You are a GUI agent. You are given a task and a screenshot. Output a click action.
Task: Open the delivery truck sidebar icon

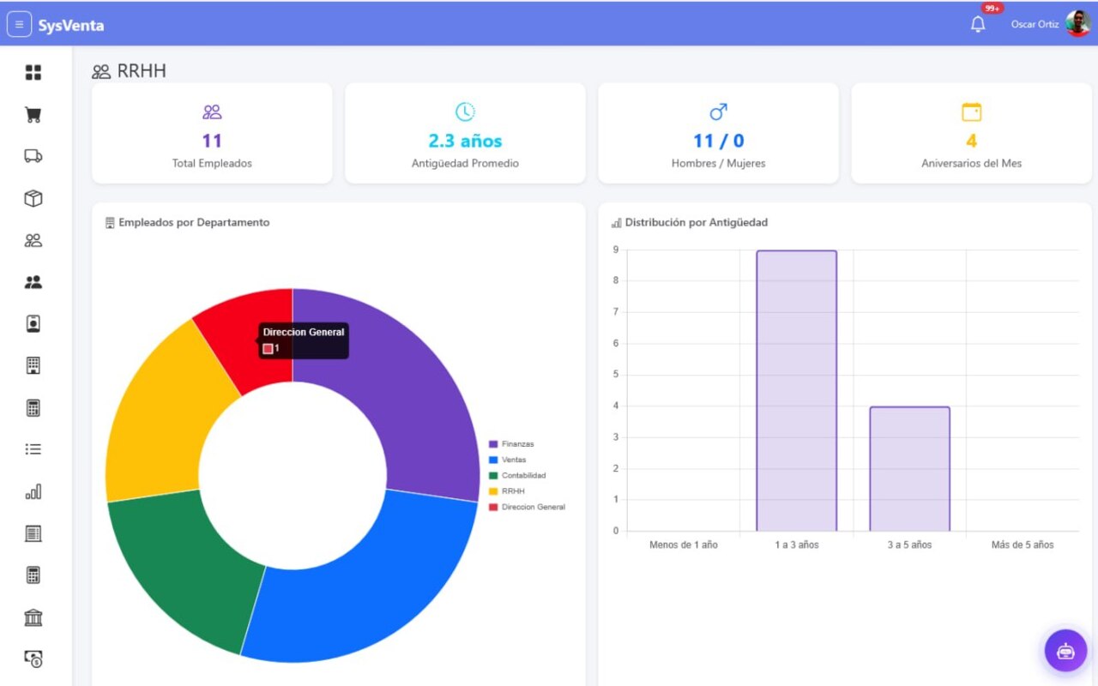[33, 156]
